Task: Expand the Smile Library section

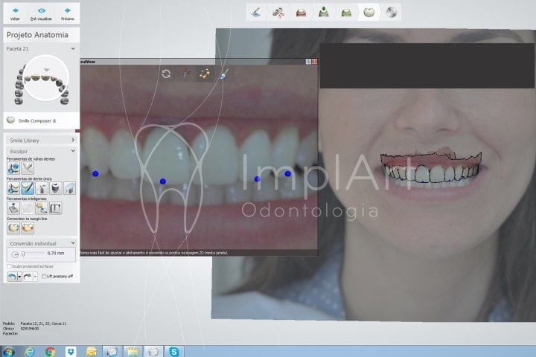Action: (73, 140)
